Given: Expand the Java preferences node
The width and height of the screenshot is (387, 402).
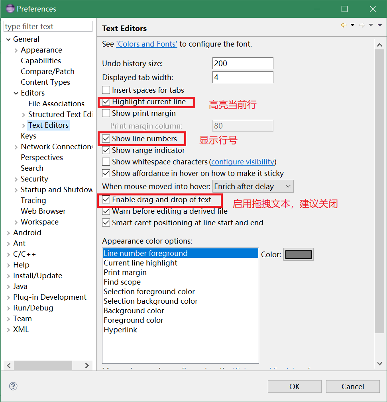Looking at the screenshot, I should click(x=9, y=287).
